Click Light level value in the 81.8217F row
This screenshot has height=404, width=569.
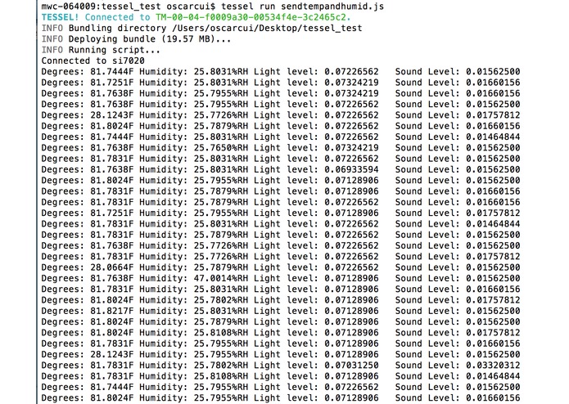[x=351, y=311]
